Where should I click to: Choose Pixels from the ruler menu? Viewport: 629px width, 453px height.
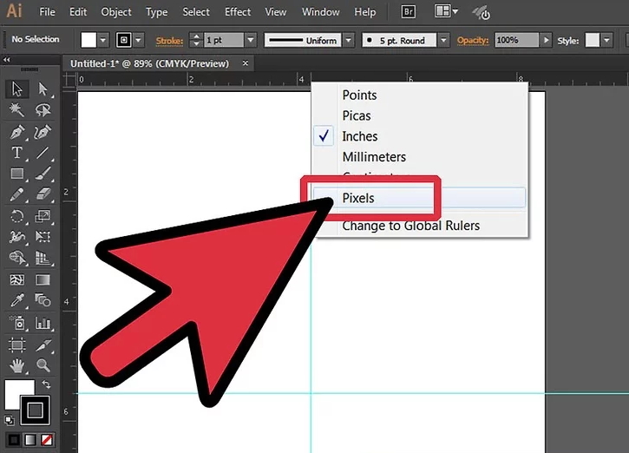[x=358, y=198]
